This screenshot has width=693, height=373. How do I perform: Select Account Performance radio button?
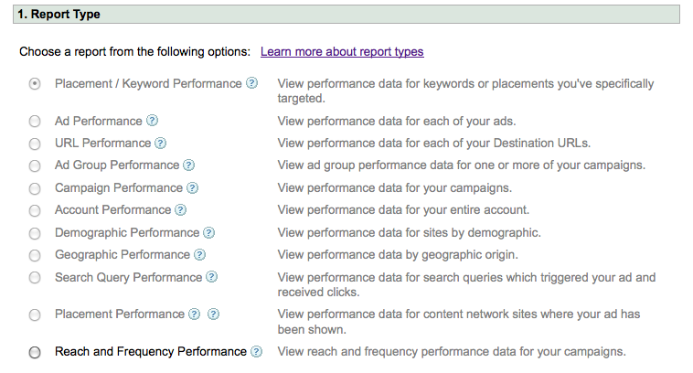click(35, 211)
